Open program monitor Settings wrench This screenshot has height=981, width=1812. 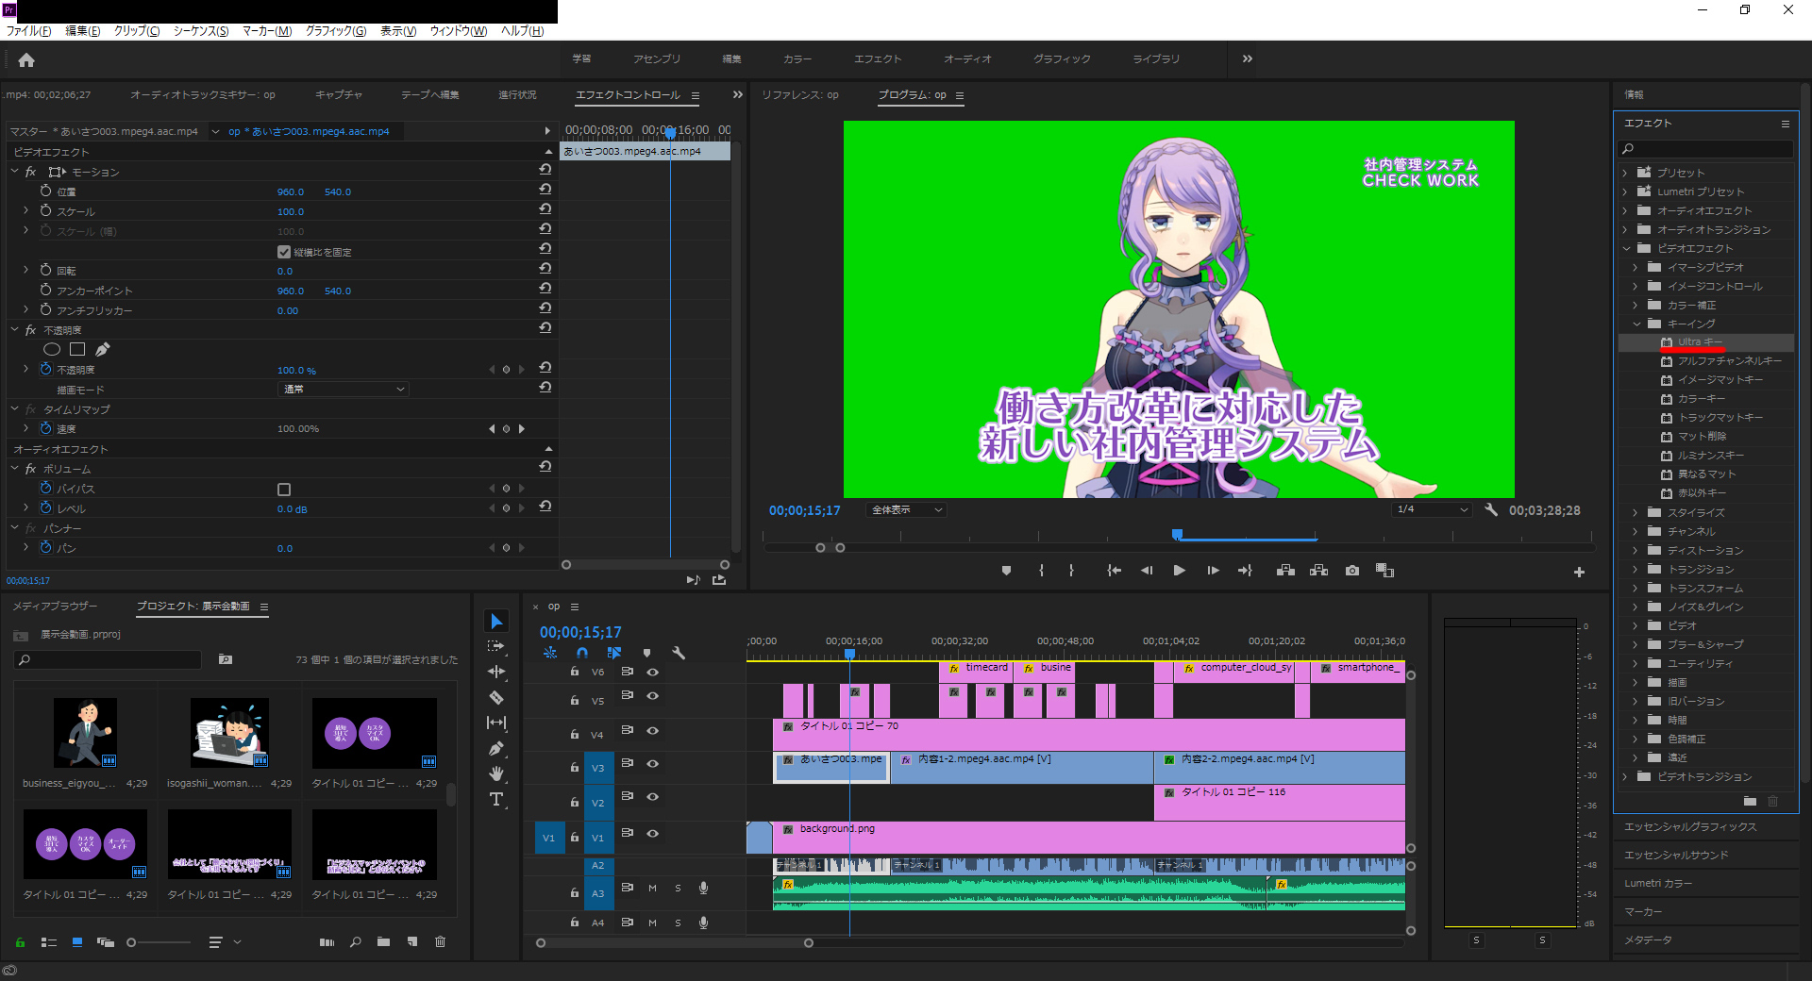1491,509
